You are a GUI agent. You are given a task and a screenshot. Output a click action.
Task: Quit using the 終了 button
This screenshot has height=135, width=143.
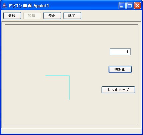72,16
